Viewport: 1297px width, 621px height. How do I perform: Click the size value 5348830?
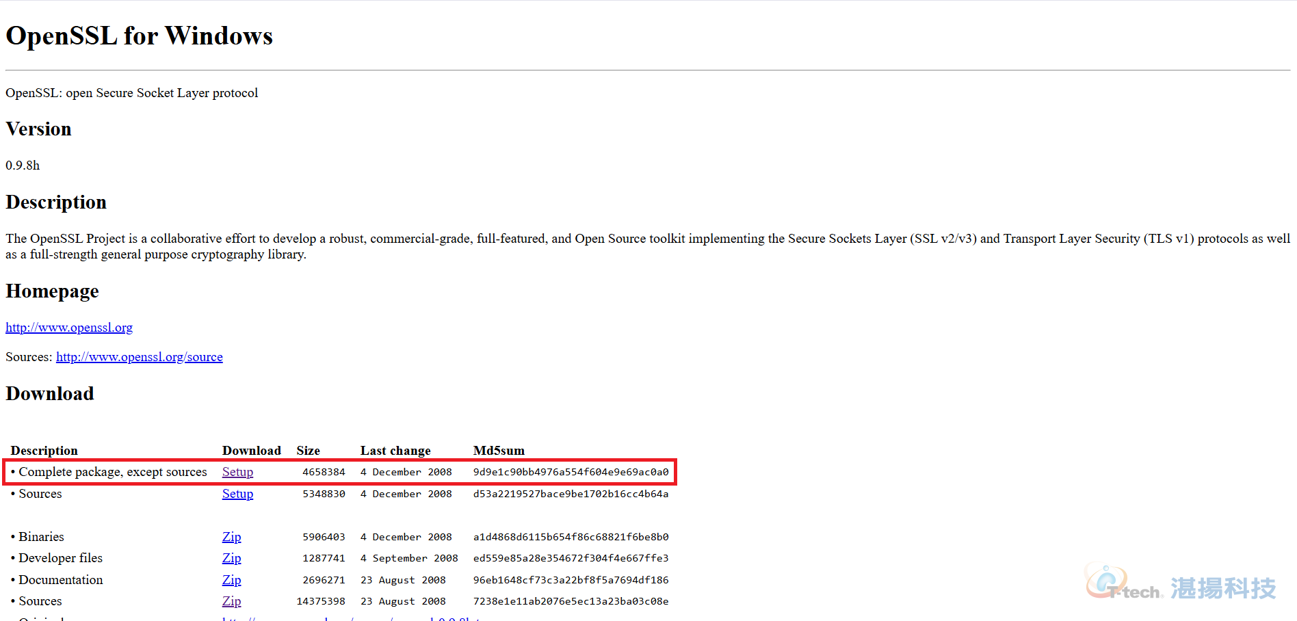point(324,494)
